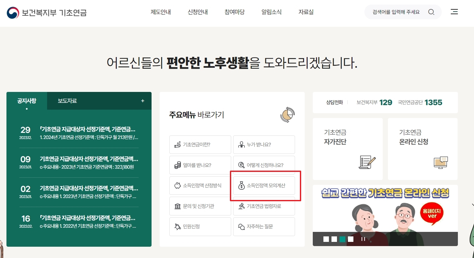Open the 얼마를 받나요? shortcut

(200, 165)
